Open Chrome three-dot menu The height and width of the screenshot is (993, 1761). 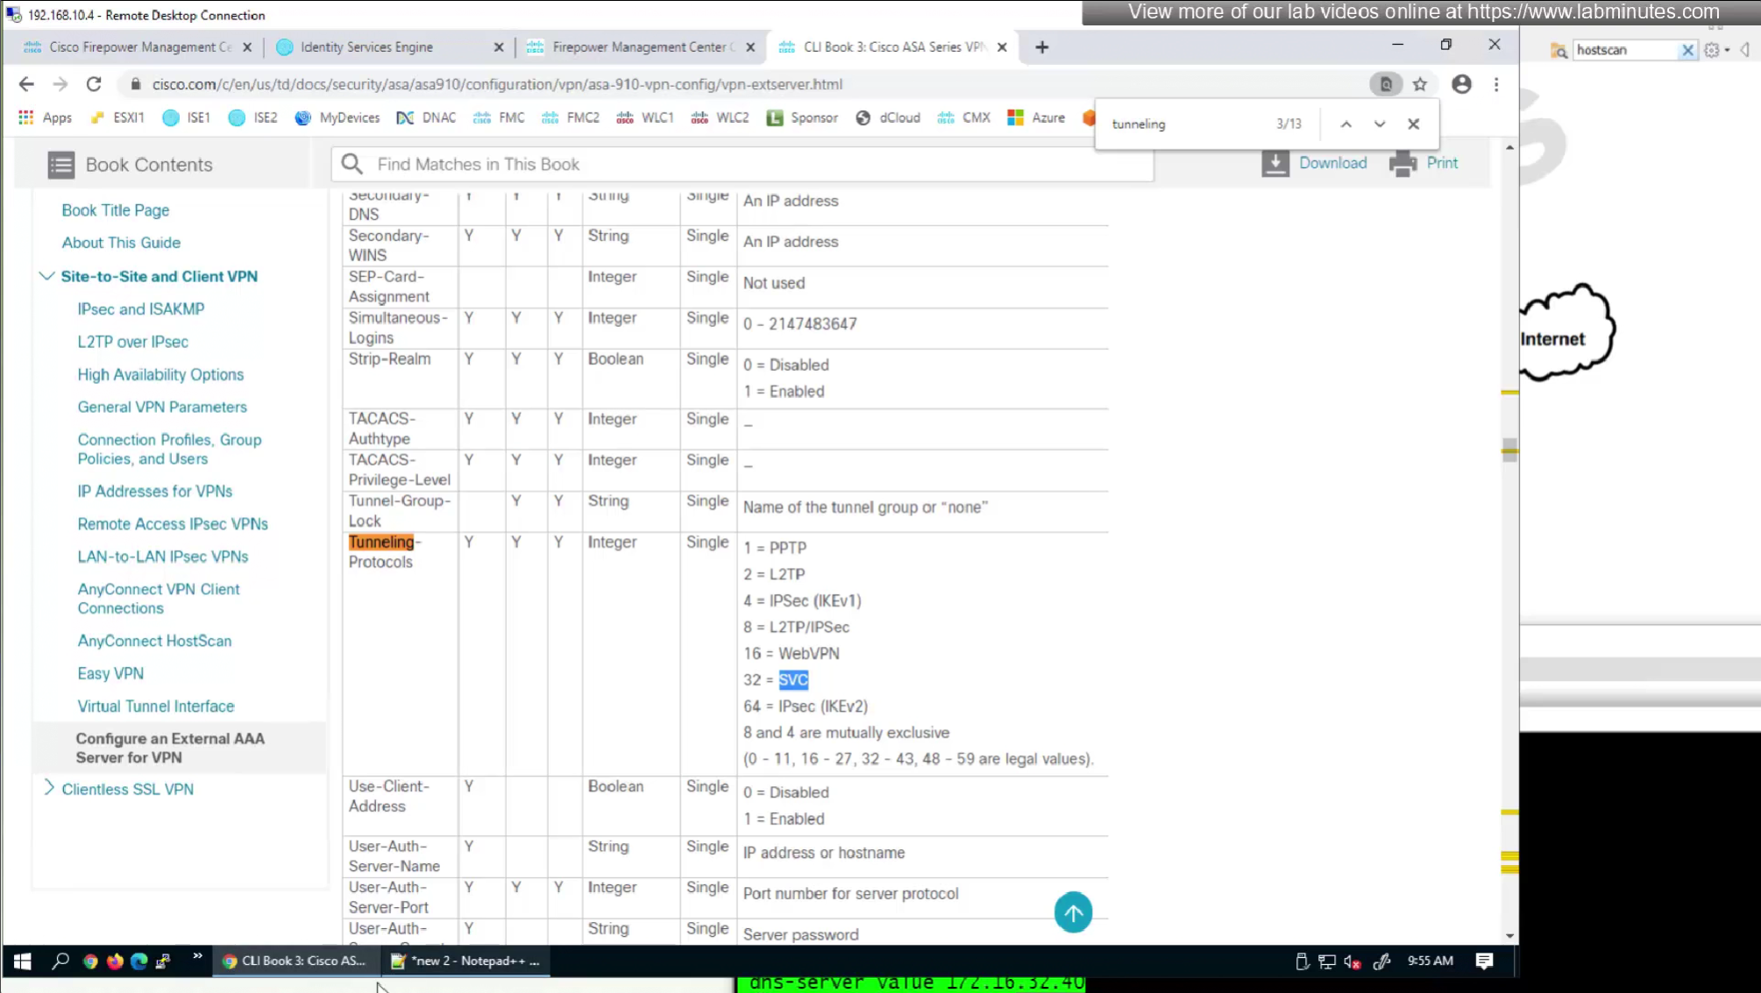tap(1496, 84)
